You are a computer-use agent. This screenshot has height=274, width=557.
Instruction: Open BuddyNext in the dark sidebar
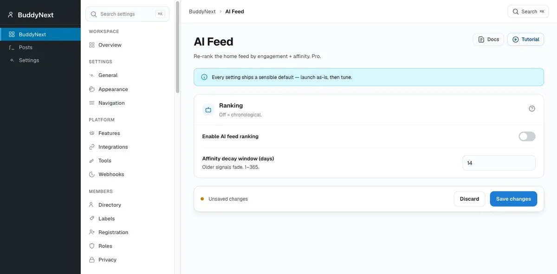point(40,34)
